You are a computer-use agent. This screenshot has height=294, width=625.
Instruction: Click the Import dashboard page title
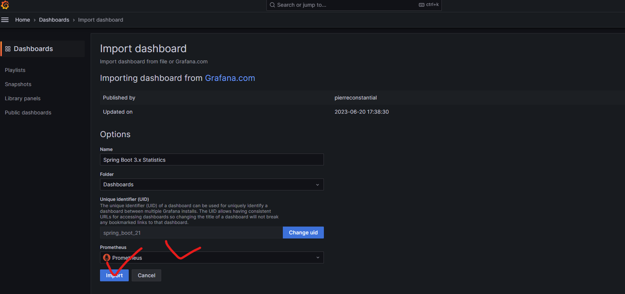pyautogui.click(x=143, y=48)
